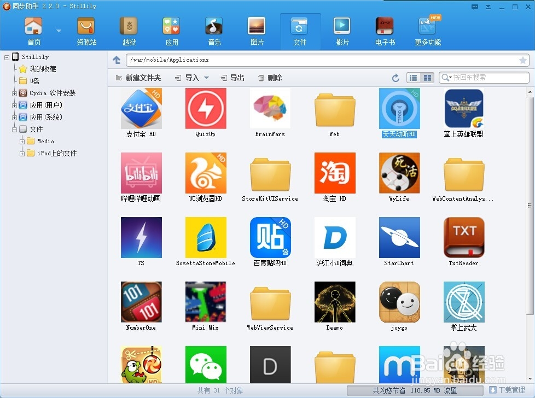
Task: Select 百度贴吧HD app icon
Action: pos(270,237)
